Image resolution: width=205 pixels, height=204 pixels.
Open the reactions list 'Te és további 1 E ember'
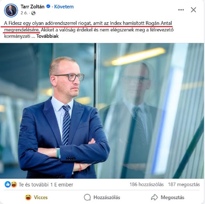[x=46, y=185]
